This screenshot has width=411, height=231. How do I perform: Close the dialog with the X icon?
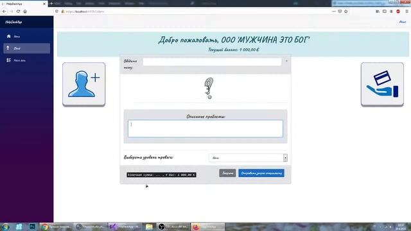tap(286, 61)
